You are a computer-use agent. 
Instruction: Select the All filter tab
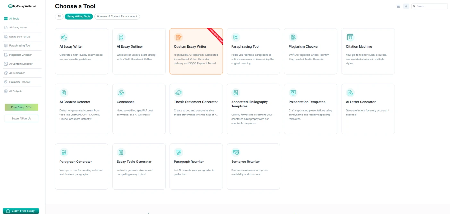click(59, 16)
